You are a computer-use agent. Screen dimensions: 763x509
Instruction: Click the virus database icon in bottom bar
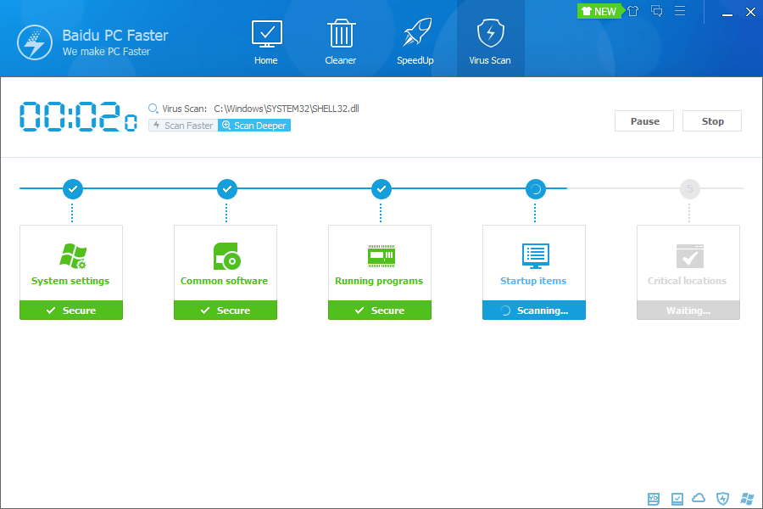click(x=654, y=498)
